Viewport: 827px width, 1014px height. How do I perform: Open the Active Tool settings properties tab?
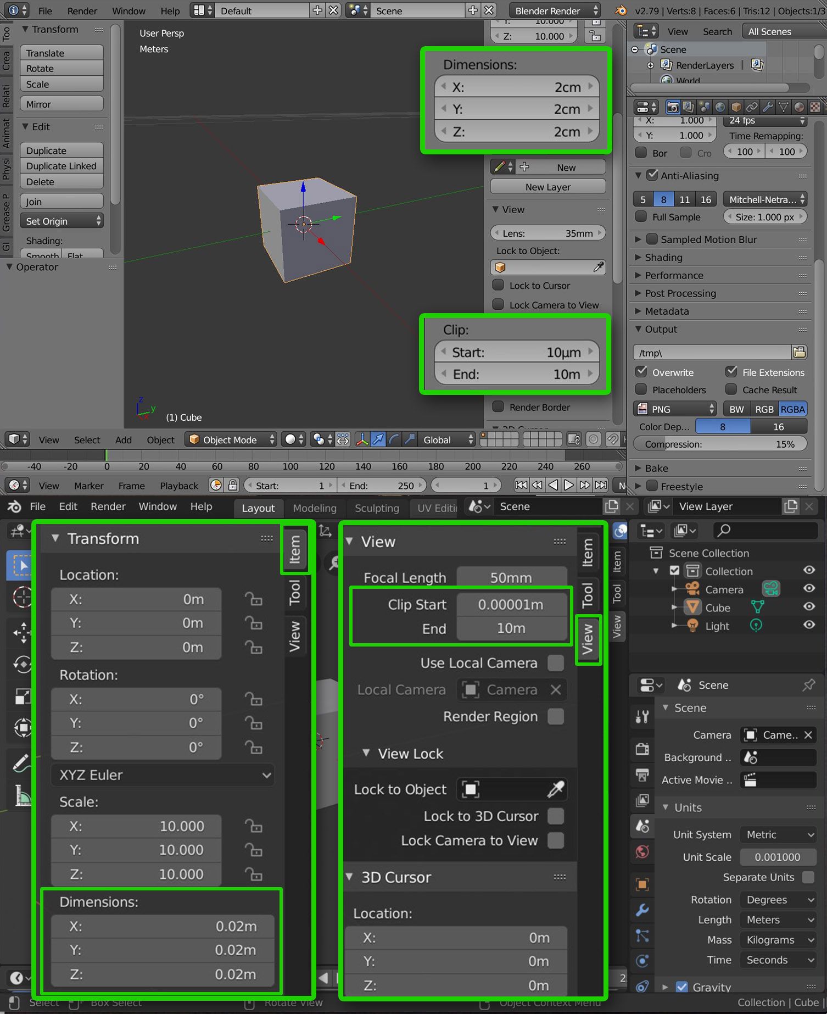(642, 716)
